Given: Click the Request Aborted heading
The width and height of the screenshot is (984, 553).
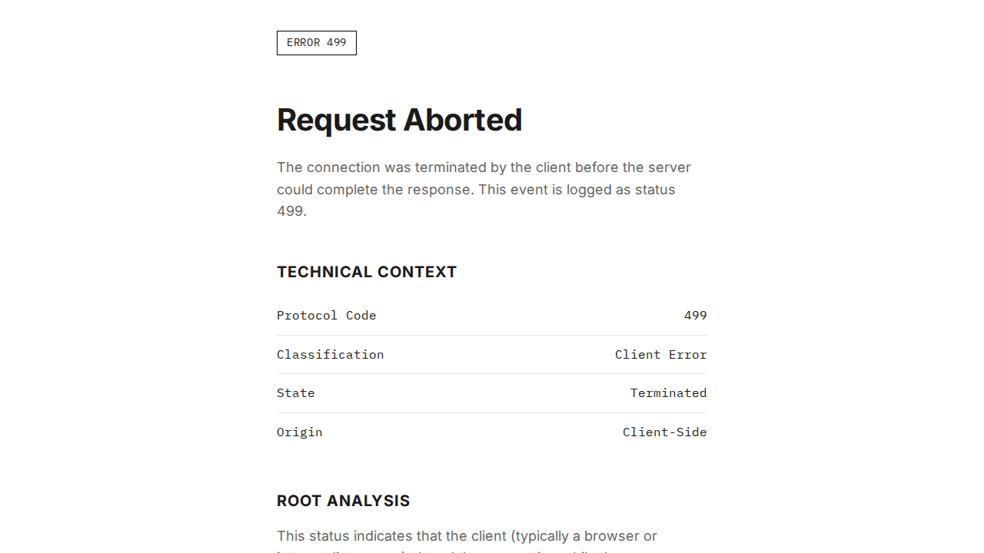Looking at the screenshot, I should point(399,120).
